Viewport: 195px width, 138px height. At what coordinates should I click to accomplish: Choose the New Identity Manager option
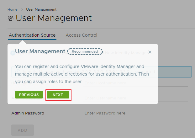(125, 53)
